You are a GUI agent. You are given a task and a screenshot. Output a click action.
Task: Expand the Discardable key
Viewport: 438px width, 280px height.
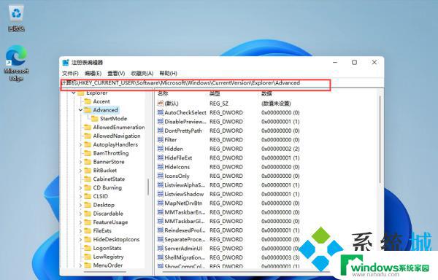(80, 214)
